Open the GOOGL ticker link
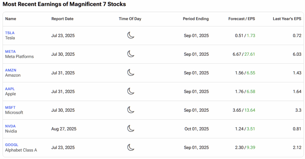The height and width of the screenshot is (159, 305). (x=12, y=145)
